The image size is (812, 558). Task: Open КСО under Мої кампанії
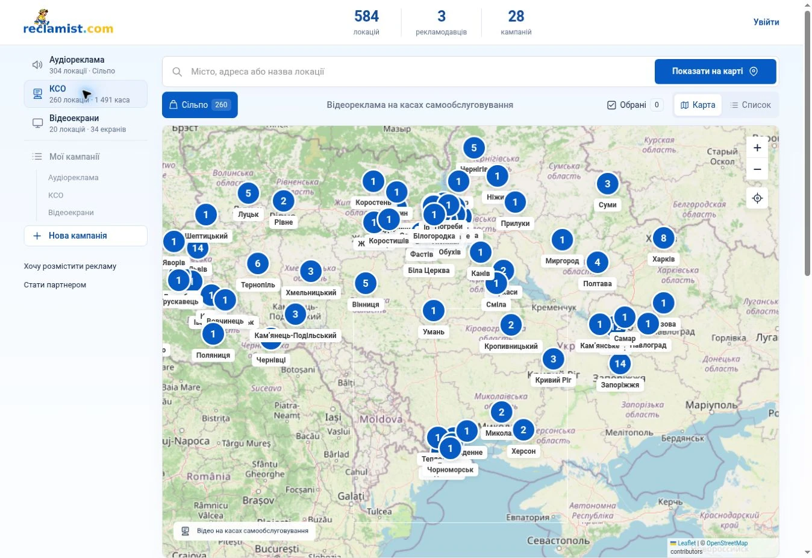56,195
